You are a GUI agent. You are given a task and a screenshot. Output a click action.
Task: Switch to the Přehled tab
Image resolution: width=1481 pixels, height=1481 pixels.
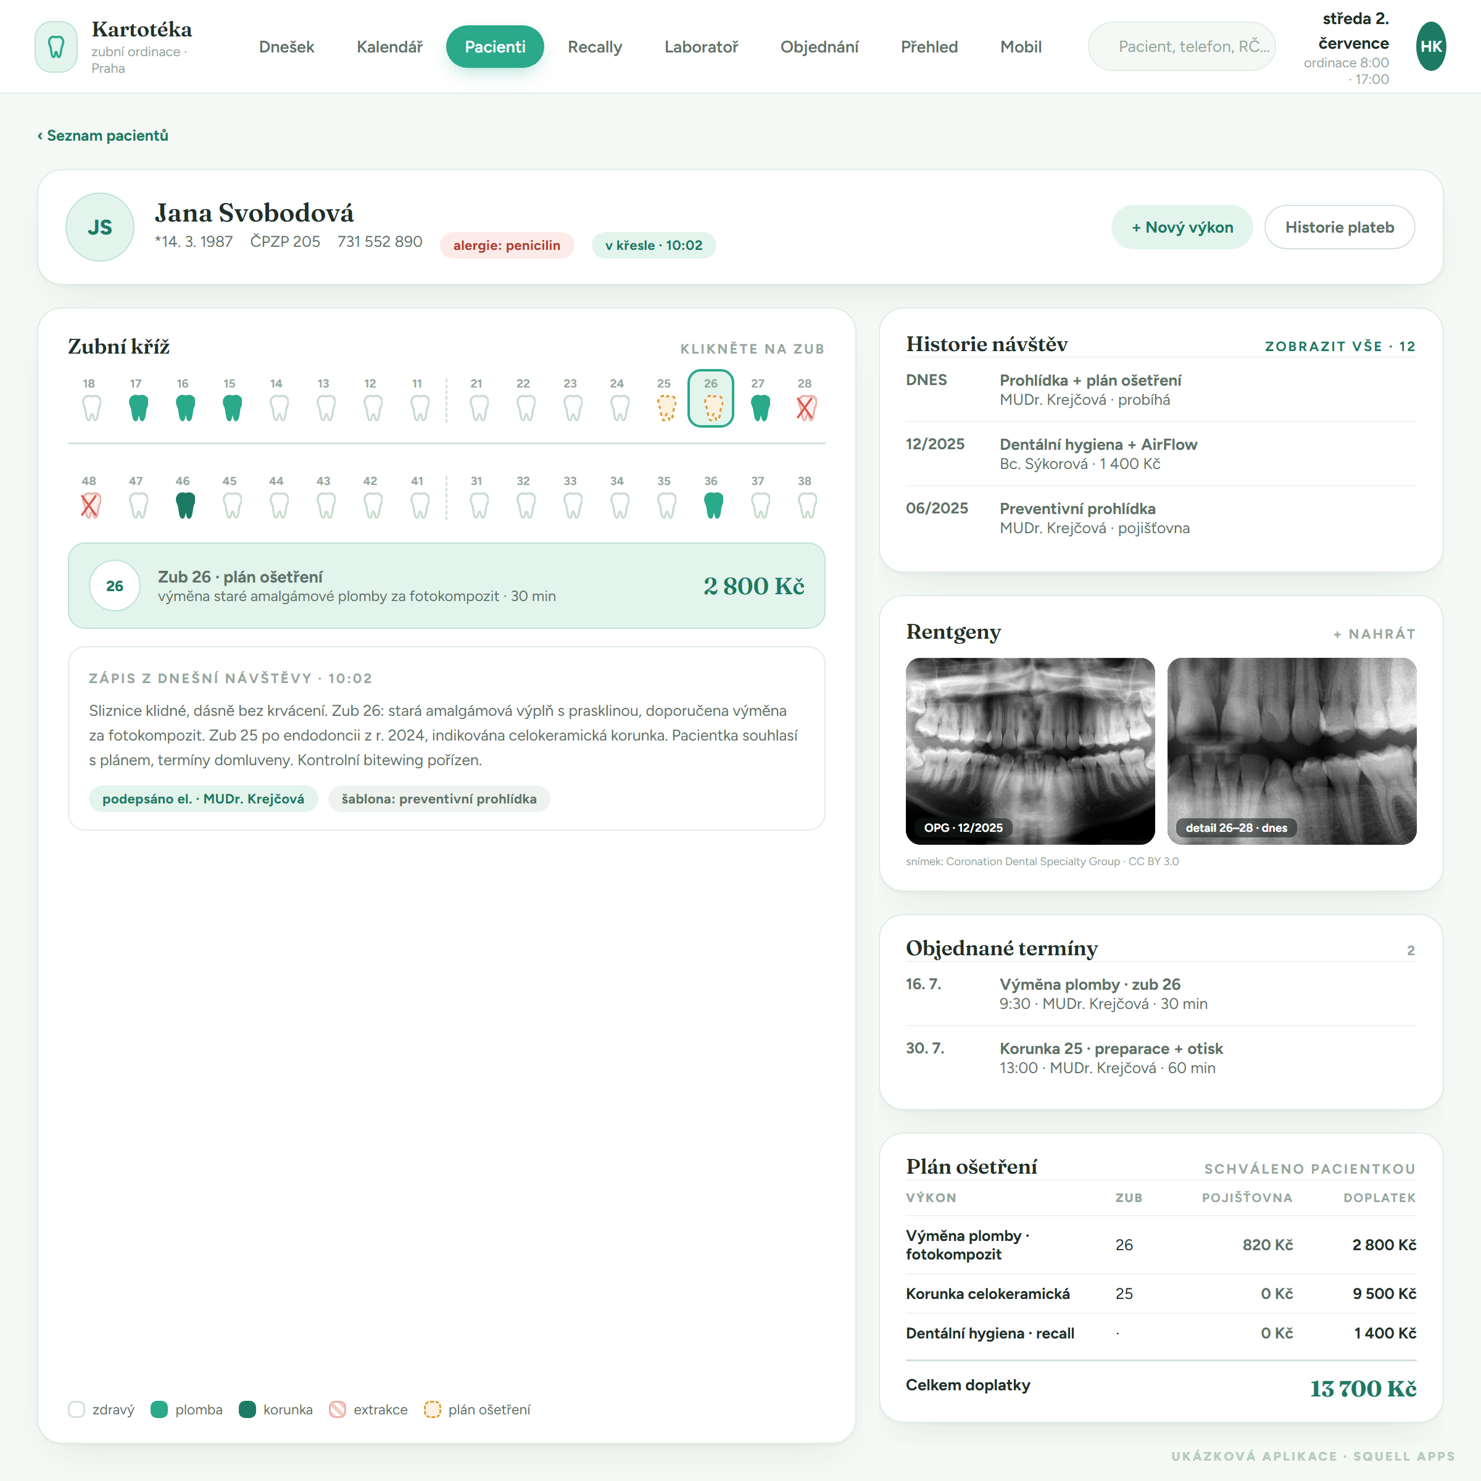tap(929, 47)
